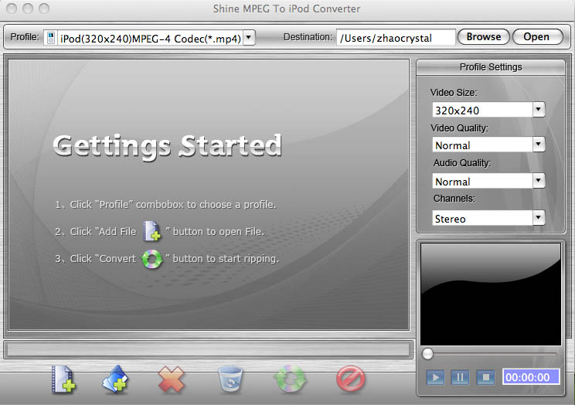This screenshot has width=575, height=405.
Task: Click the window close button
Action: click(12, 9)
